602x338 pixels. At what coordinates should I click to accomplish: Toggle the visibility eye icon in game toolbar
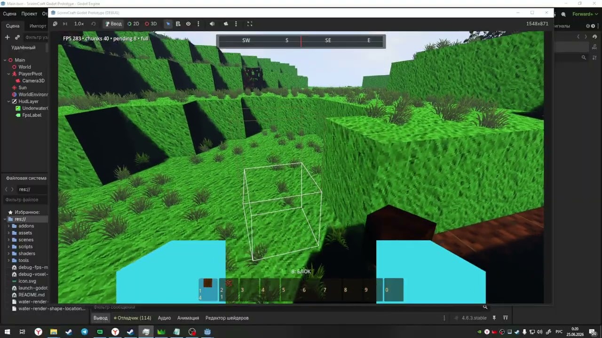pos(188,23)
